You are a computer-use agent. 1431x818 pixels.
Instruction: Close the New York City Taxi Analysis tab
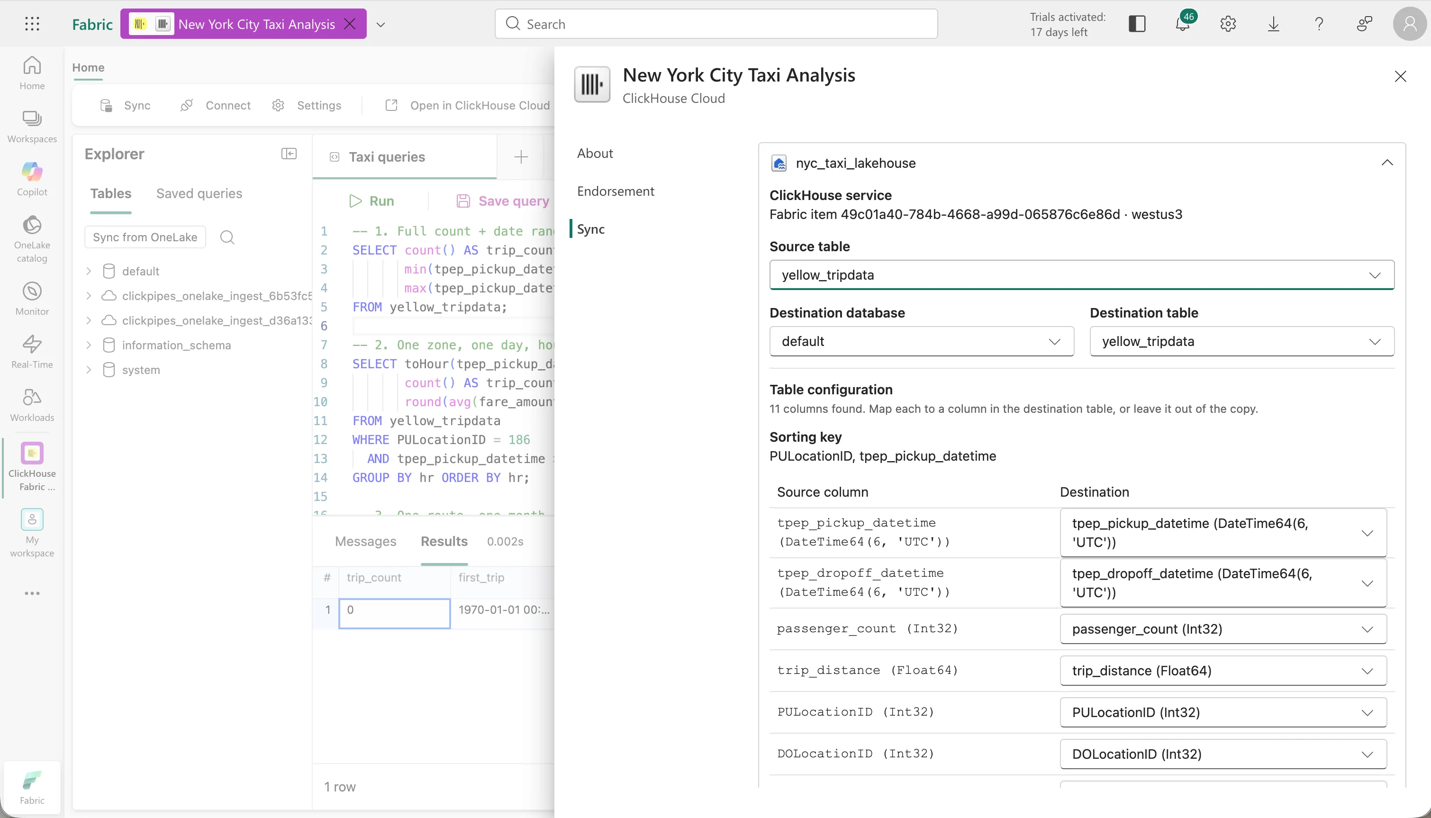pyautogui.click(x=350, y=24)
